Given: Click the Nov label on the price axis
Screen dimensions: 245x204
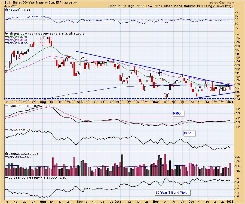Looking at the screenshot, I should [156, 102].
